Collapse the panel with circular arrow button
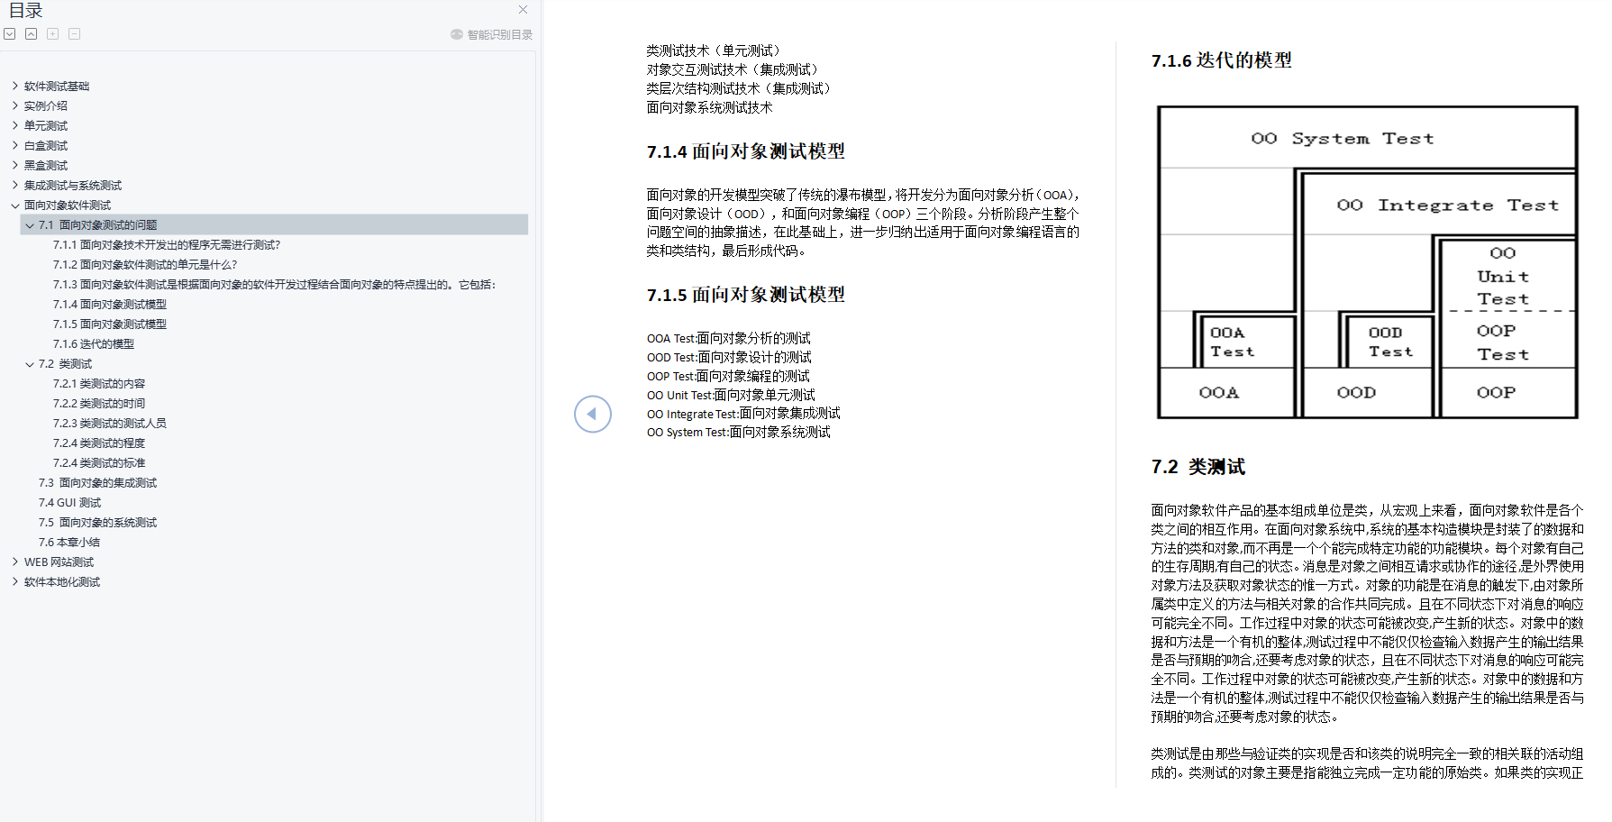The height and width of the screenshot is (822, 1612). (592, 414)
